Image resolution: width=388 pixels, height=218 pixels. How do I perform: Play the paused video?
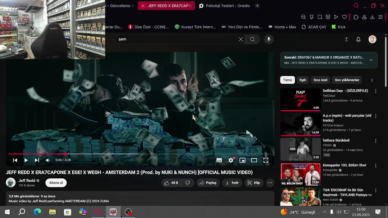26,160
